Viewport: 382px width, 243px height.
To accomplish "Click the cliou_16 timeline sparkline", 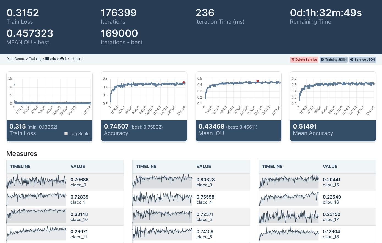I will [288, 199].
